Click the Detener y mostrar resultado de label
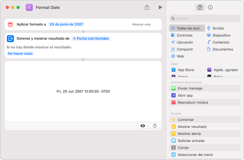Image resolution: width=244 pixels, height=160 pixels. (x=43, y=38)
